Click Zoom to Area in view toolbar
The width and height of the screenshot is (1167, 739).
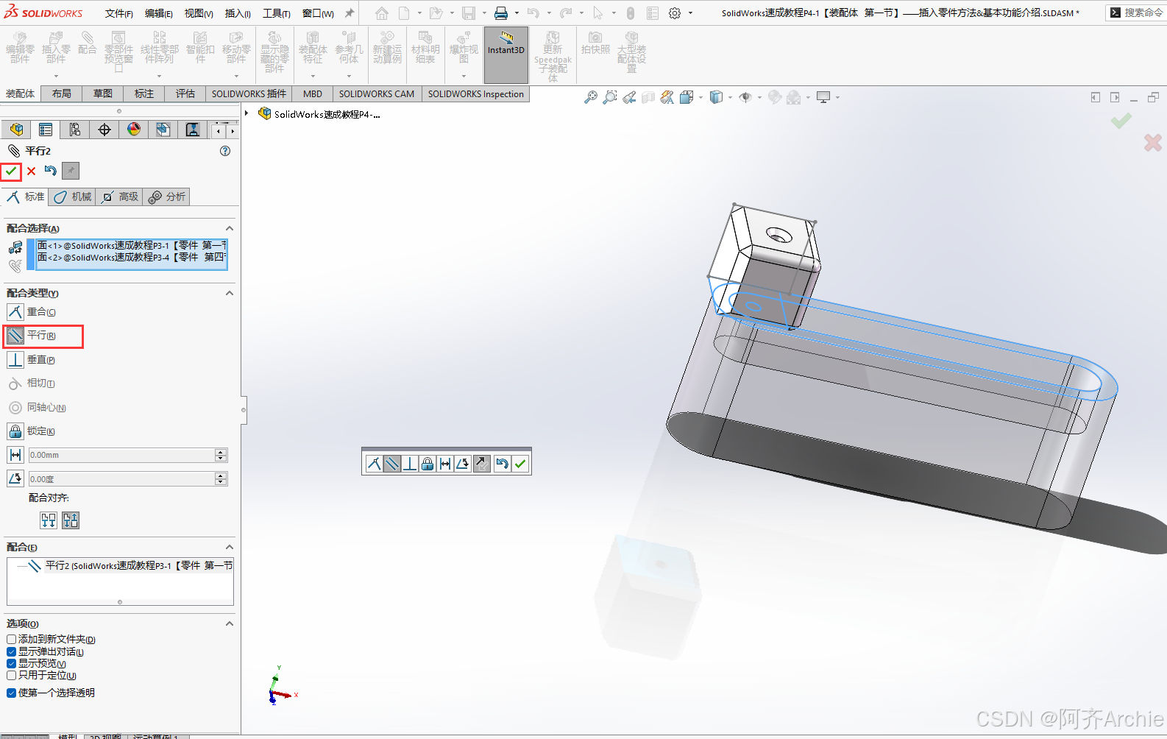tap(610, 97)
